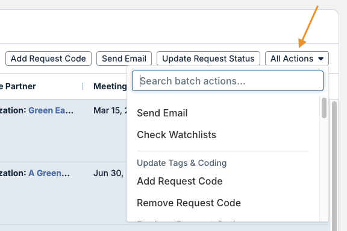Select Remove Request Code menu item

point(189,203)
